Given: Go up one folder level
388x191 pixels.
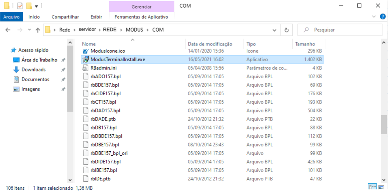Looking at the screenshot, I should tap(38, 30).
